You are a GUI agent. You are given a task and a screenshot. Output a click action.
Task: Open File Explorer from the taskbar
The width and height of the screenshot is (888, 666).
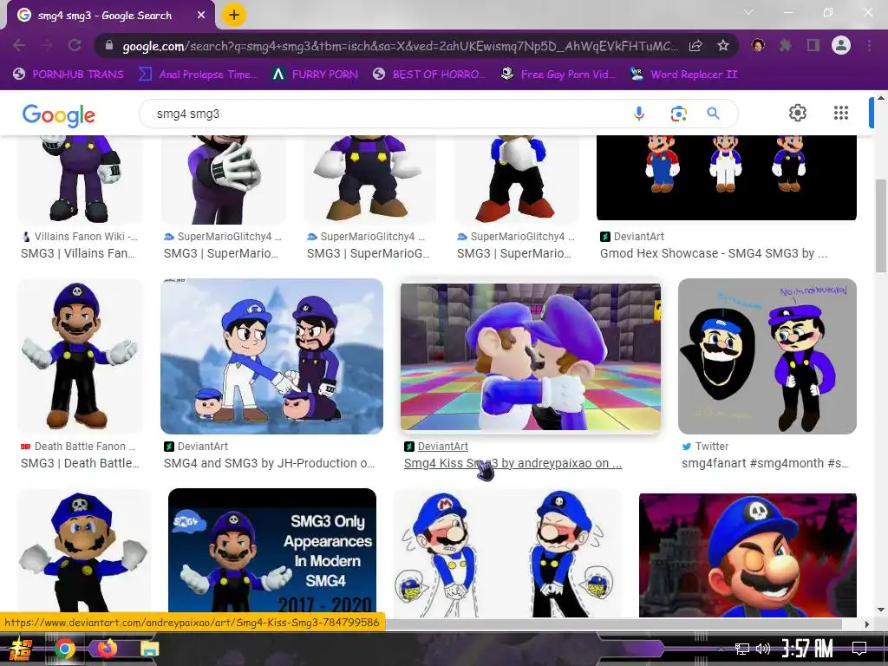[x=149, y=649]
